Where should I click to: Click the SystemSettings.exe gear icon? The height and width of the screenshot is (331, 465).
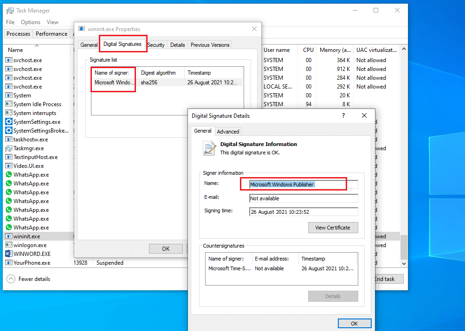[x=9, y=122]
